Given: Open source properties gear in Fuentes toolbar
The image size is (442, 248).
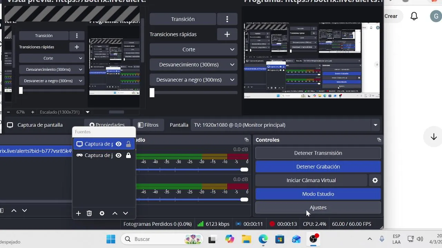Looking at the screenshot, I should tap(102, 213).
